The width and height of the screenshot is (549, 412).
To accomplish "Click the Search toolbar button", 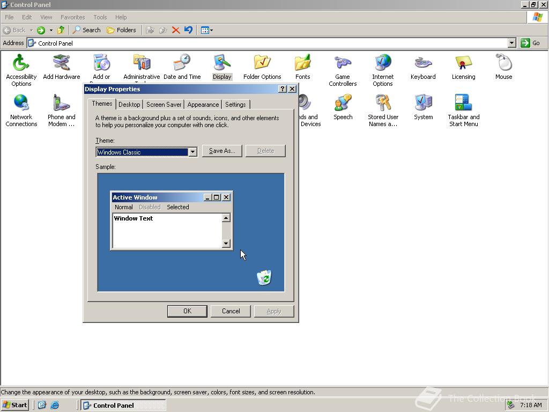I will 86,30.
